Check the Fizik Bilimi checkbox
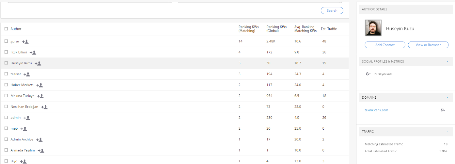The height and width of the screenshot is (164, 455). 6,52
